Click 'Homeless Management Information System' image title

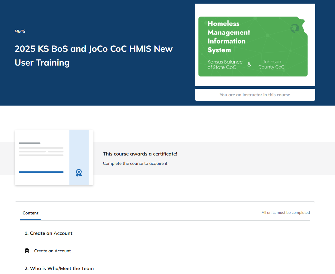click(x=229, y=37)
